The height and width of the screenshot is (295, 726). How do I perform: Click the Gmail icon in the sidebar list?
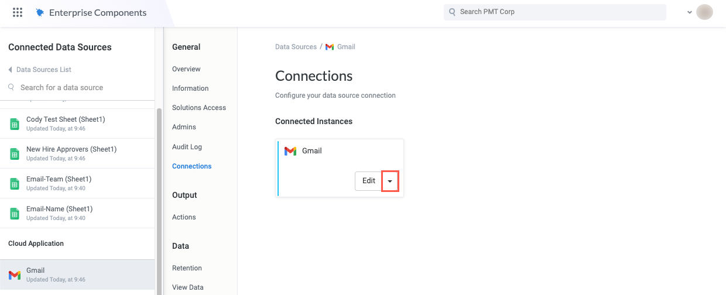click(15, 275)
